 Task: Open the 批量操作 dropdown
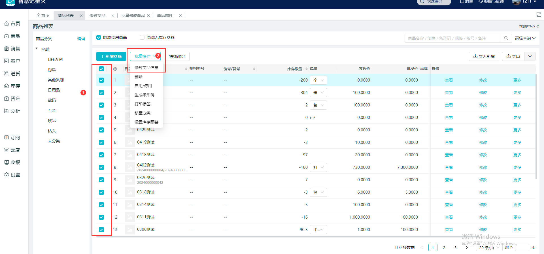(145, 56)
